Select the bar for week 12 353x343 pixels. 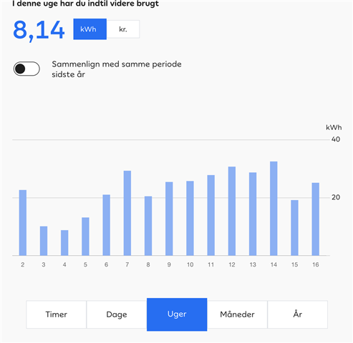(232, 211)
